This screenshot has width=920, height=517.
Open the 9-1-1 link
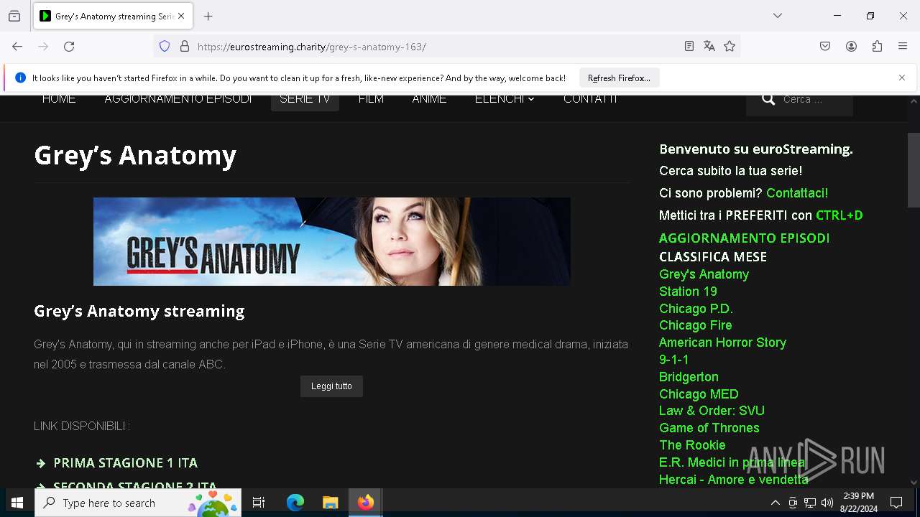click(673, 360)
